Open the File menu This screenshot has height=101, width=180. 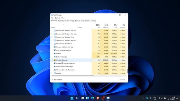(52, 18)
